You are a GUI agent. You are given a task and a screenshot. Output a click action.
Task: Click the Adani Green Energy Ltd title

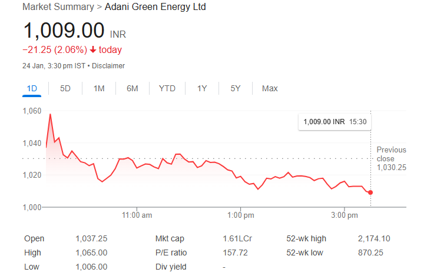155,7
